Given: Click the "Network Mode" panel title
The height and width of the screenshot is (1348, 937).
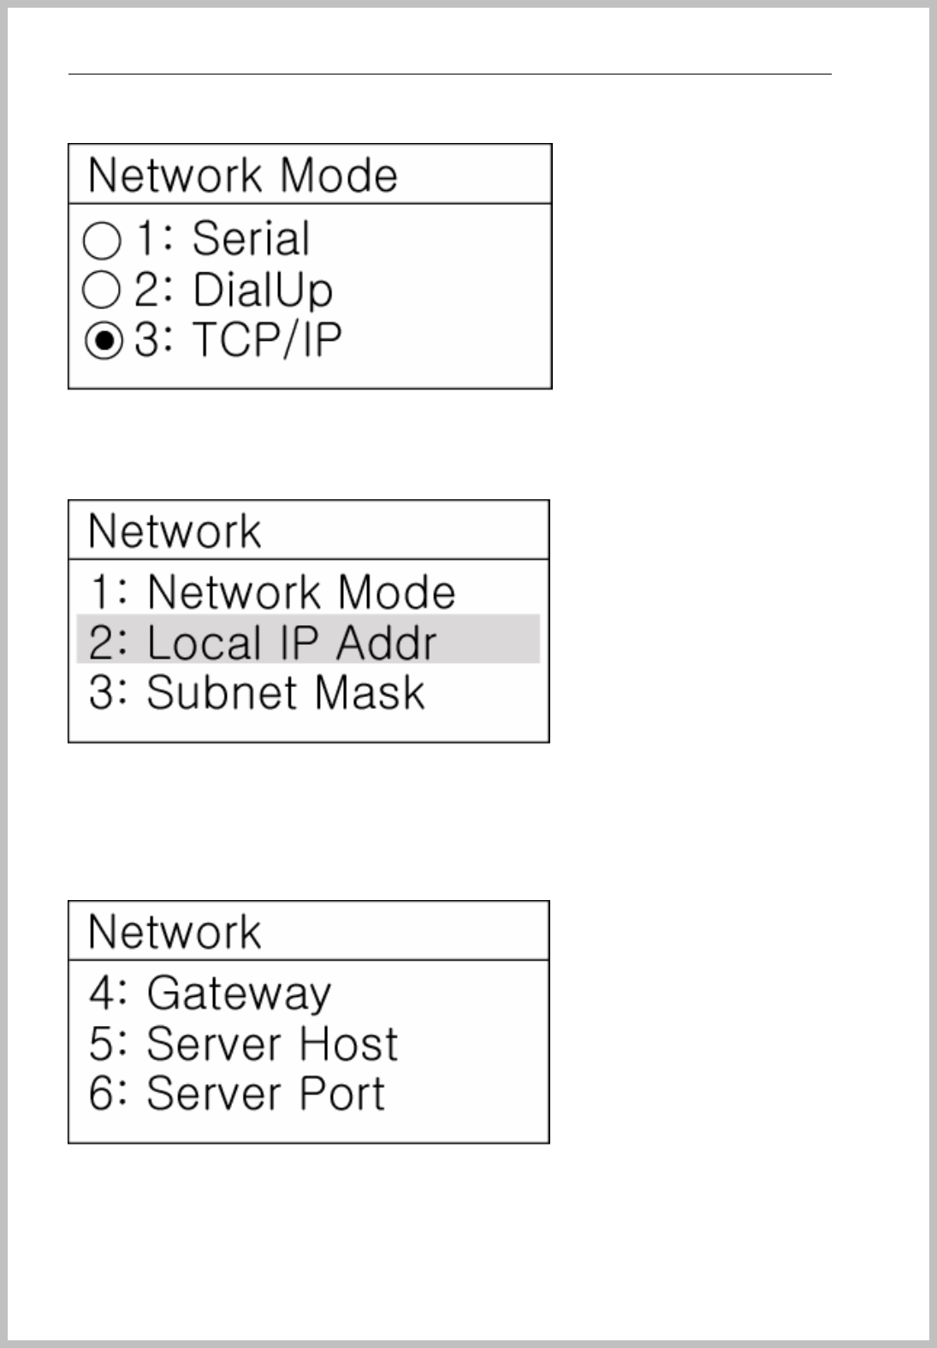Looking at the screenshot, I should 243,176.
